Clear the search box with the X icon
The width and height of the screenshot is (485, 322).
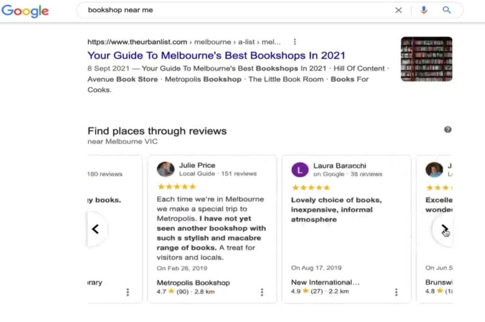398,10
